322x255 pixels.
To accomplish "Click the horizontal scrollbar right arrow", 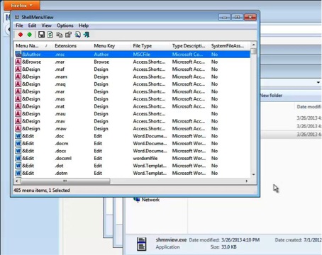I will 247,181.
